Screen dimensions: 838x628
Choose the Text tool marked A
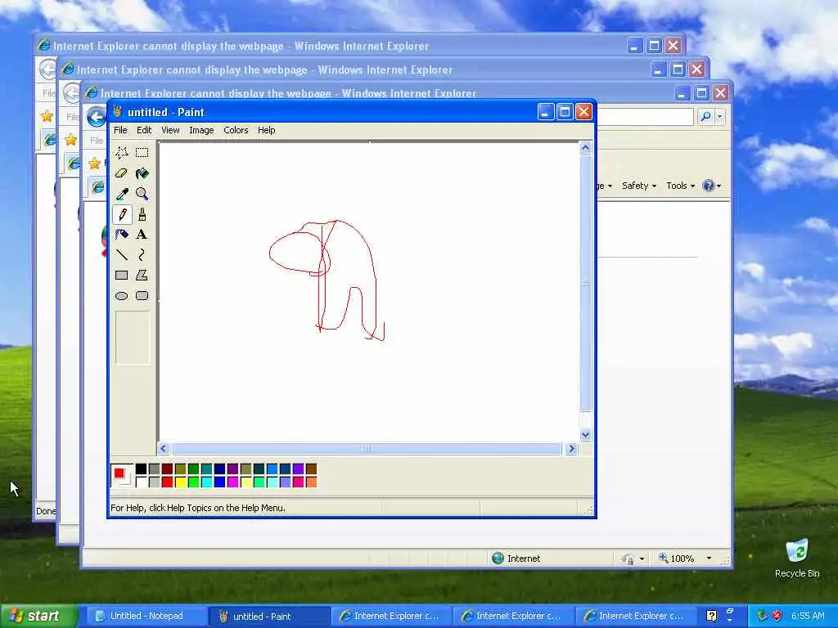[142, 235]
